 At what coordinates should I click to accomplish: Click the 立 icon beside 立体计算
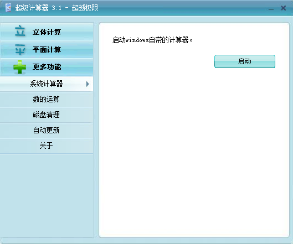coord(20,31)
